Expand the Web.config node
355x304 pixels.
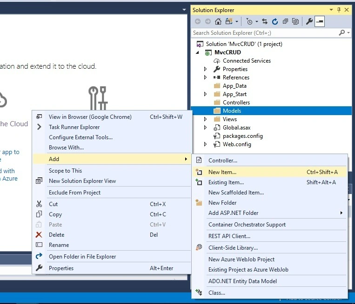205,144
